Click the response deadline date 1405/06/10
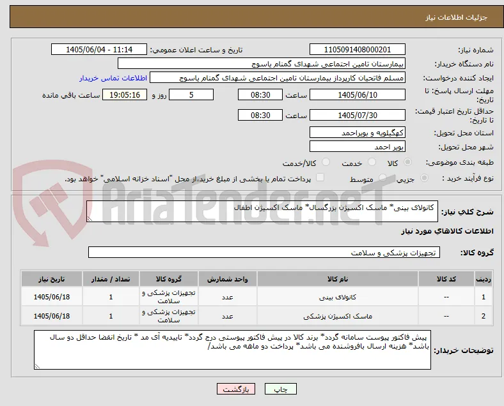This screenshot has width=504, height=406. pos(358,94)
